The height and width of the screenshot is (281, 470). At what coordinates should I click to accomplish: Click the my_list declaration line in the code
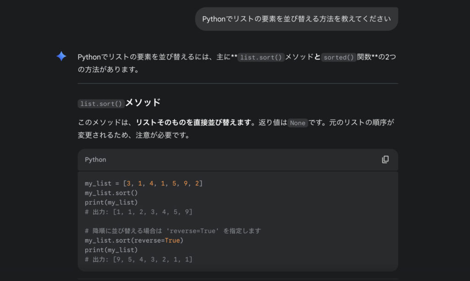(144, 183)
